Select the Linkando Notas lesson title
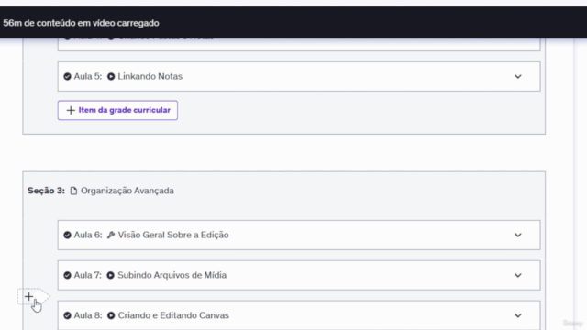This screenshot has width=587, height=330. (150, 76)
